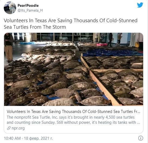Image resolution: width=148 pixels, height=143 pixels.
Task: Open the 10:40 AM tweet timestamp
Action: click(12, 138)
